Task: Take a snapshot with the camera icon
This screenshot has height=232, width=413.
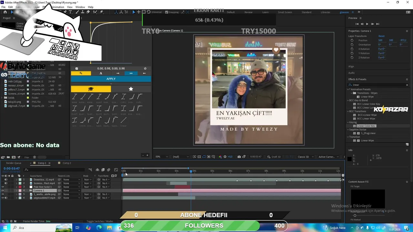Action: pyautogui.click(x=239, y=157)
